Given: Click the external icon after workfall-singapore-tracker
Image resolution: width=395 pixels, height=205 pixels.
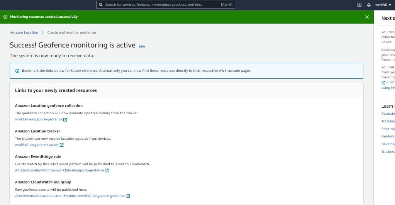Looking at the screenshot, I should tap(61, 145).
